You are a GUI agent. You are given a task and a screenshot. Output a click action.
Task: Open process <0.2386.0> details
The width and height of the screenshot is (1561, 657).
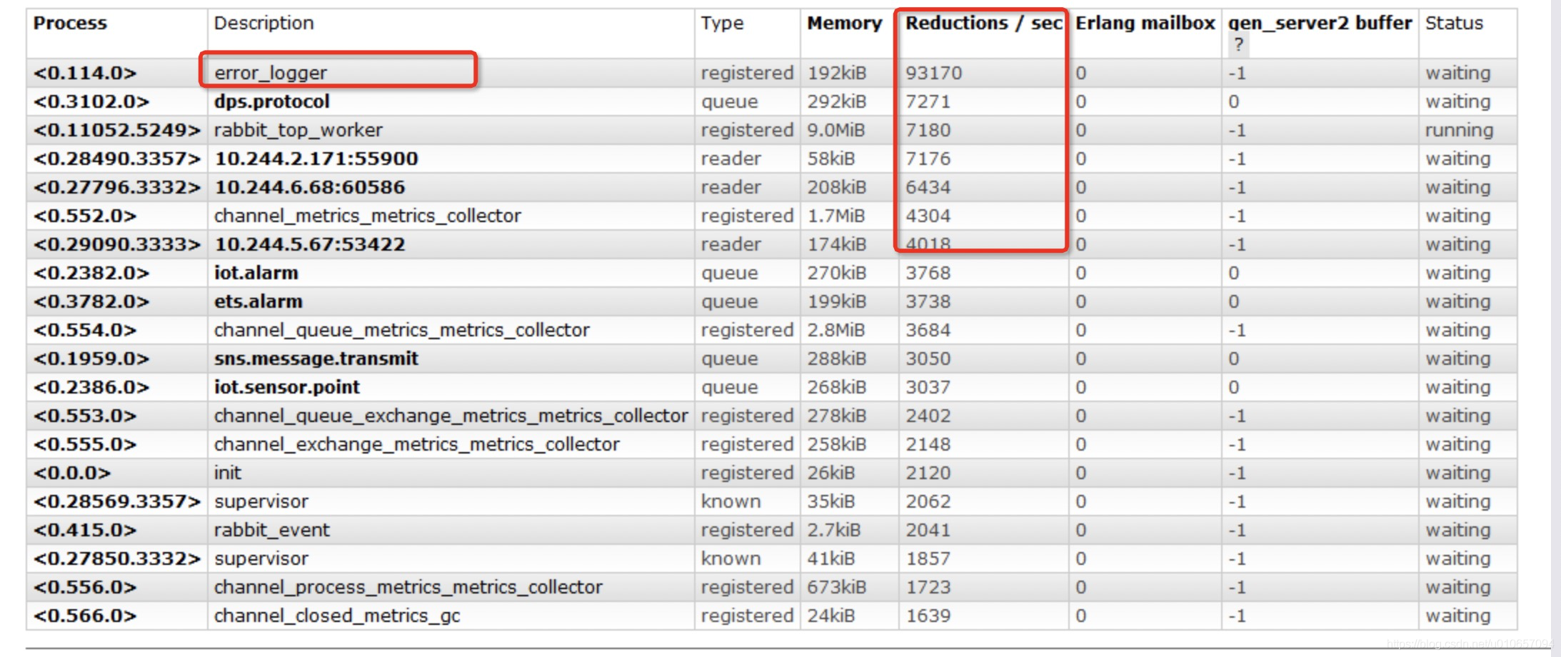click(x=91, y=387)
